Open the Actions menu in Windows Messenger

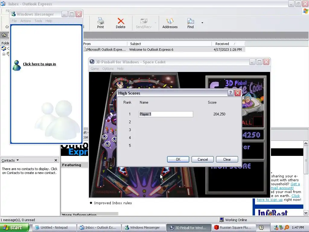click(26, 21)
